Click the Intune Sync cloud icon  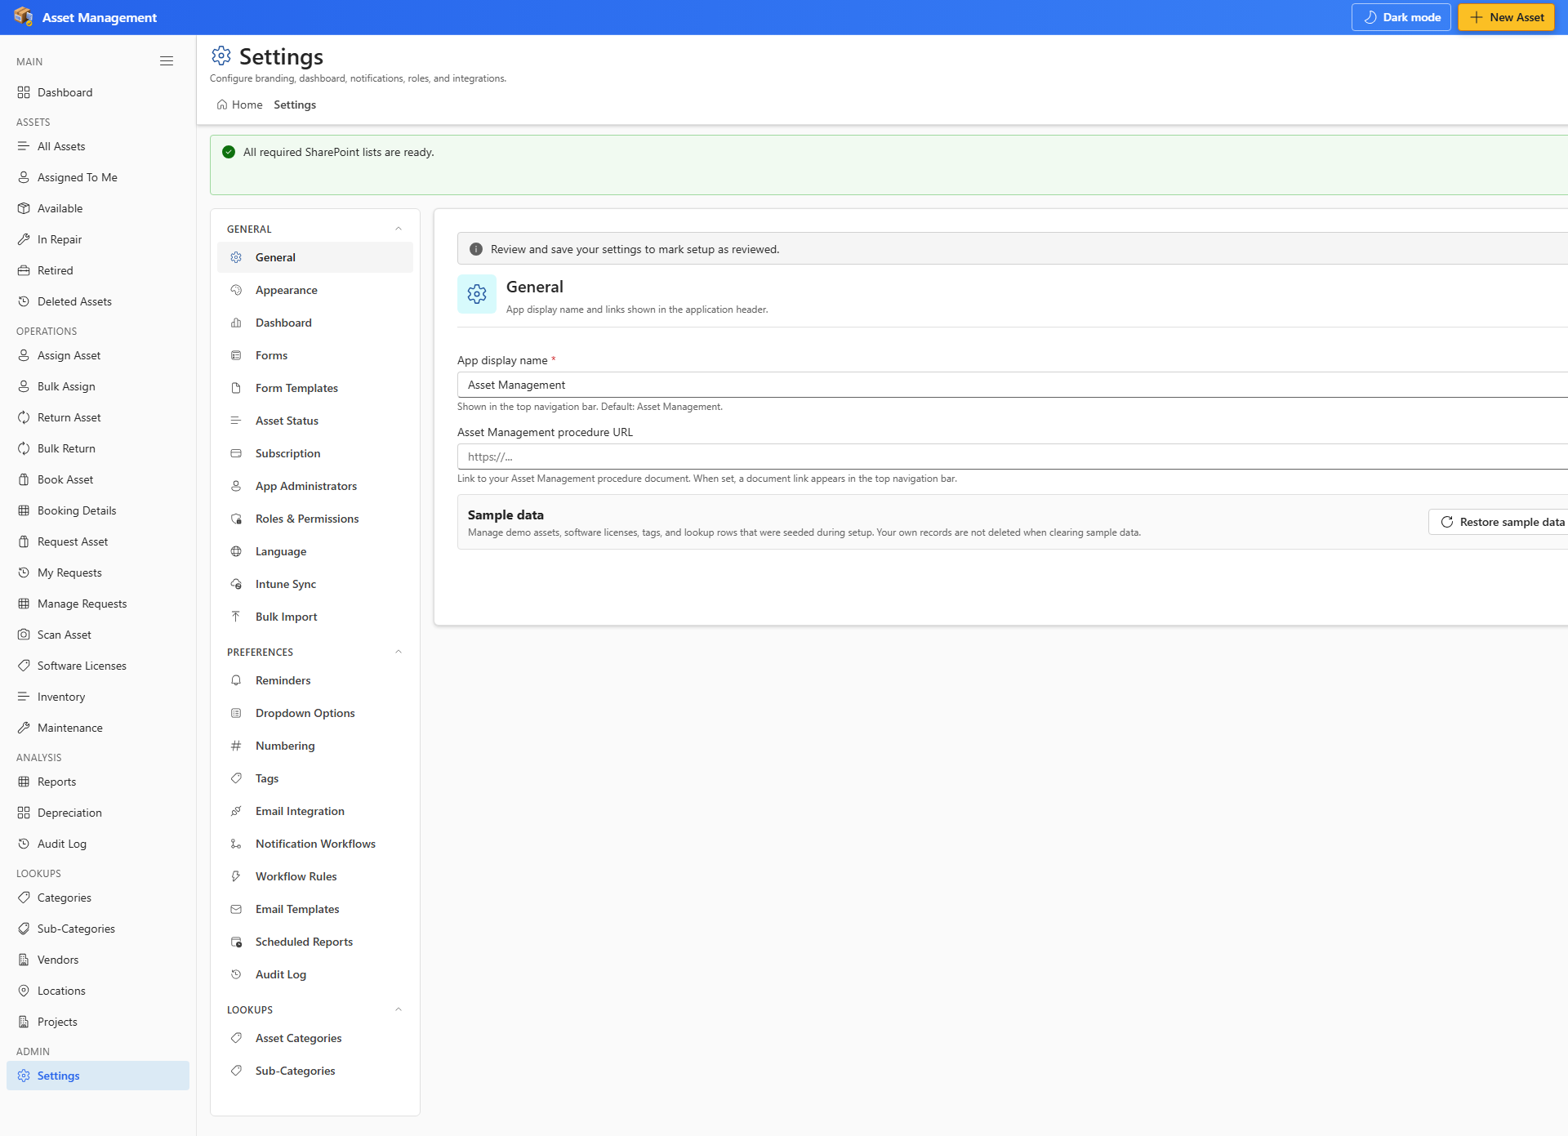tap(236, 584)
